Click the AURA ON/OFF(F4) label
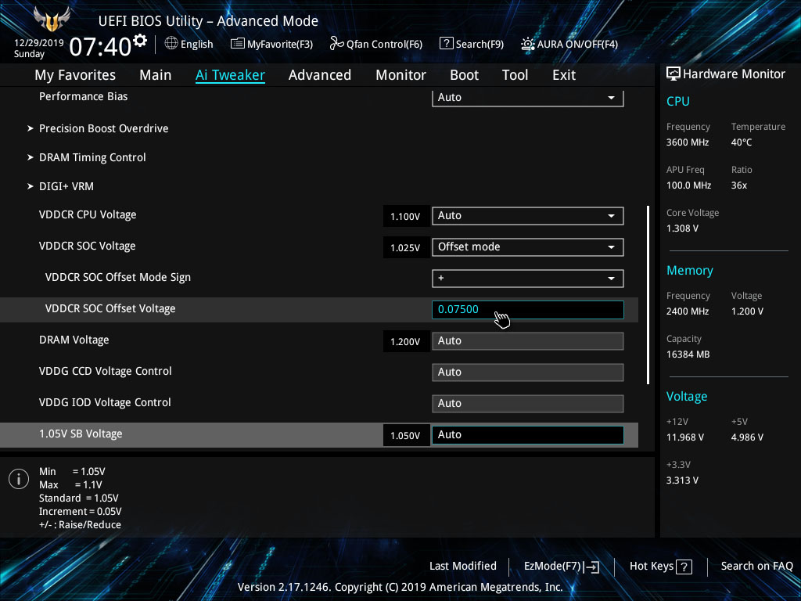 tap(577, 44)
